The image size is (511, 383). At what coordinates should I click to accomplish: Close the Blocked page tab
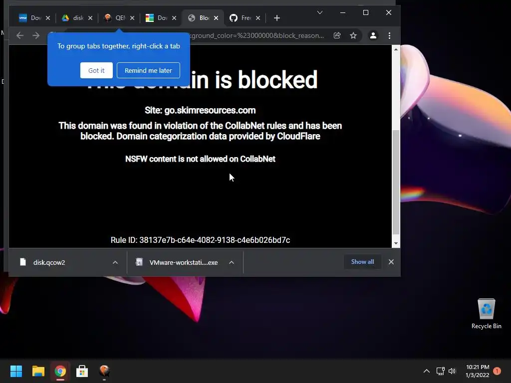pyautogui.click(x=216, y=18)
